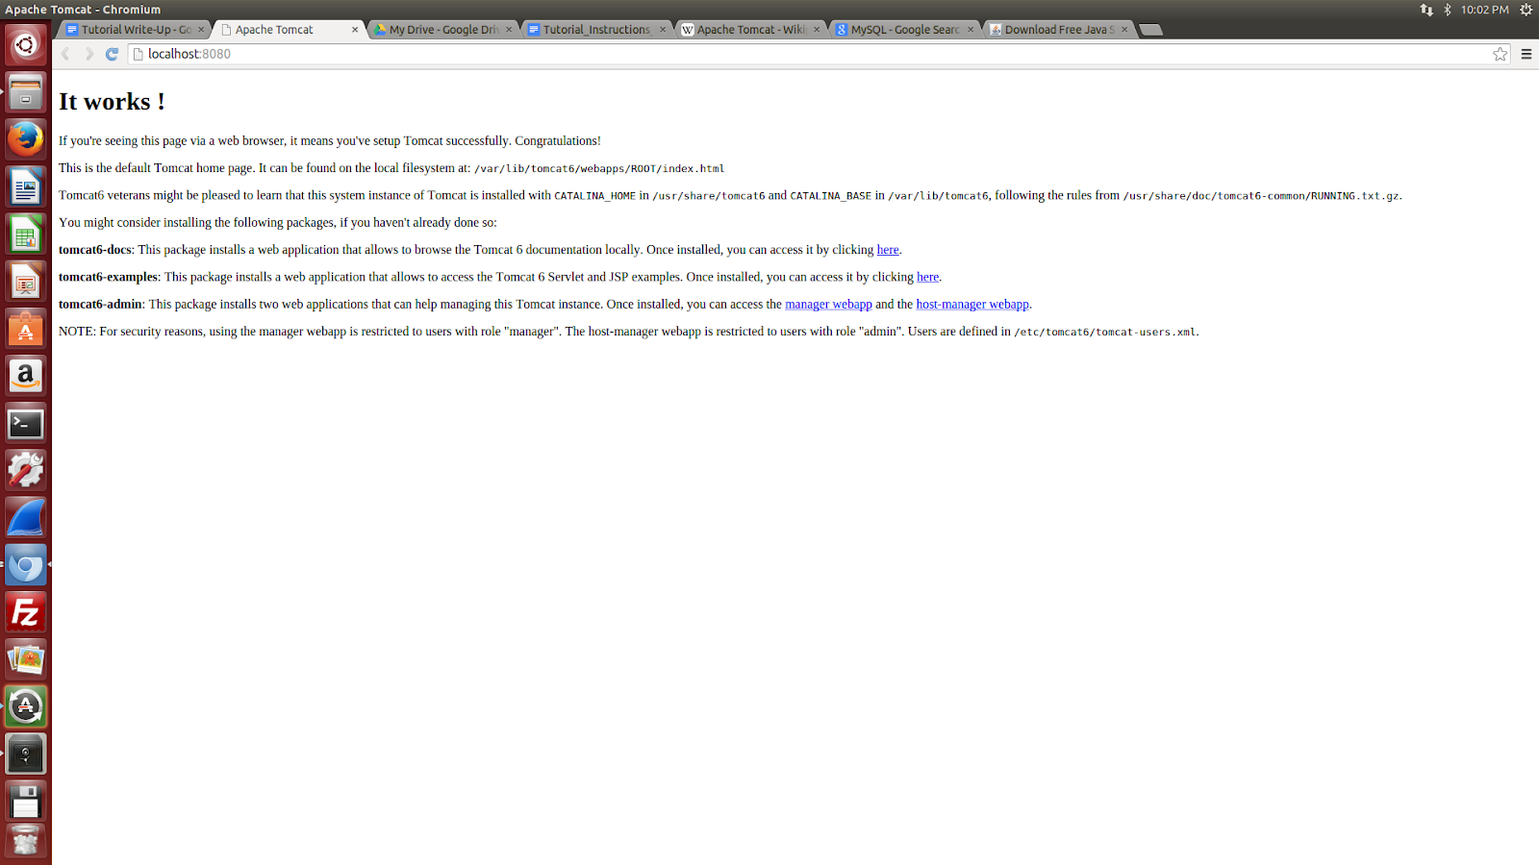Open the Software Updater launcher icon

pos(26,706)
